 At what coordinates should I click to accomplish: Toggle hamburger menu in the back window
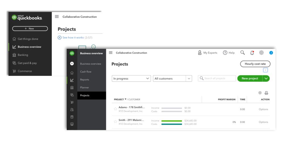(x=57, y=17)
